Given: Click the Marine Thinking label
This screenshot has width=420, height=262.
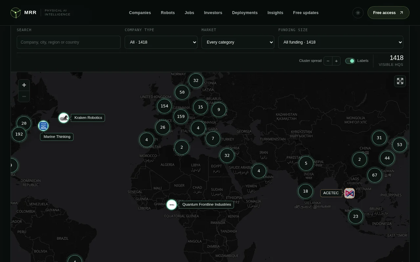Looking at the screenshot, I should pos(57,137).
